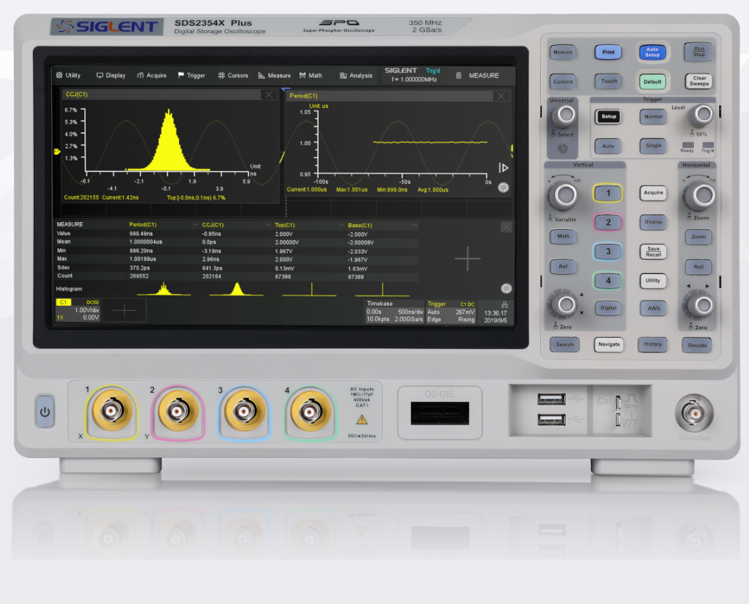
Task: Toggle the Touch screen button
Action: tap(609, 81)
